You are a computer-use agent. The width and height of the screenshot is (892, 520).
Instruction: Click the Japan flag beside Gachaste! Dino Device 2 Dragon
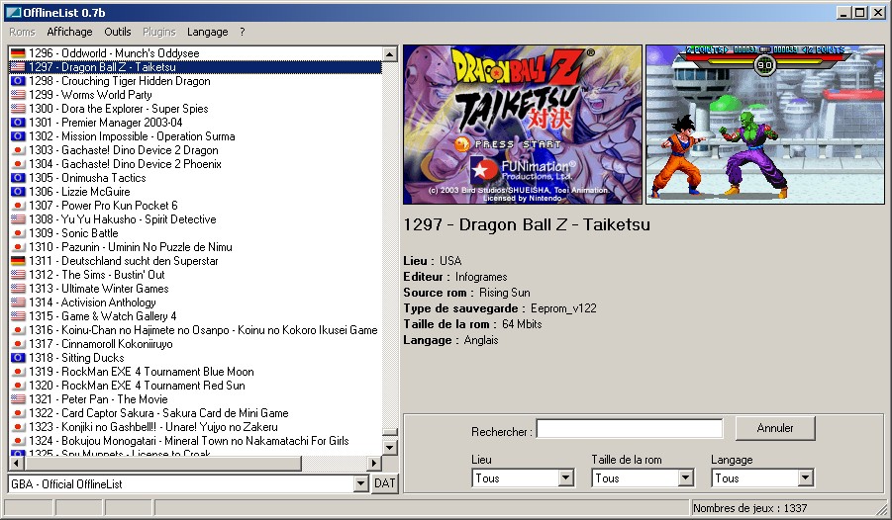click(18, 150)
